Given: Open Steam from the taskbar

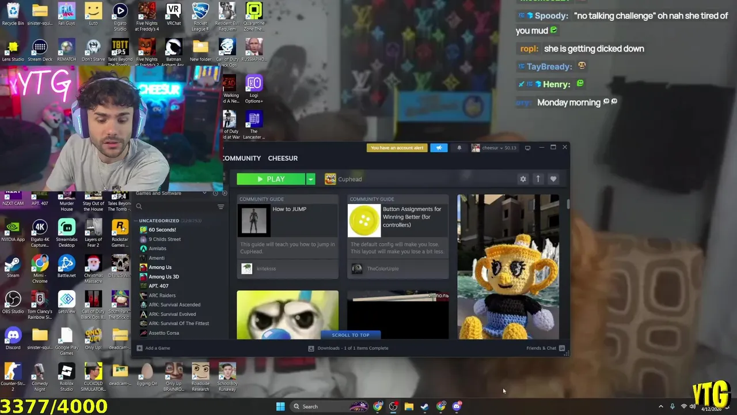Looking at the screenshot, I should click(424, 406).
